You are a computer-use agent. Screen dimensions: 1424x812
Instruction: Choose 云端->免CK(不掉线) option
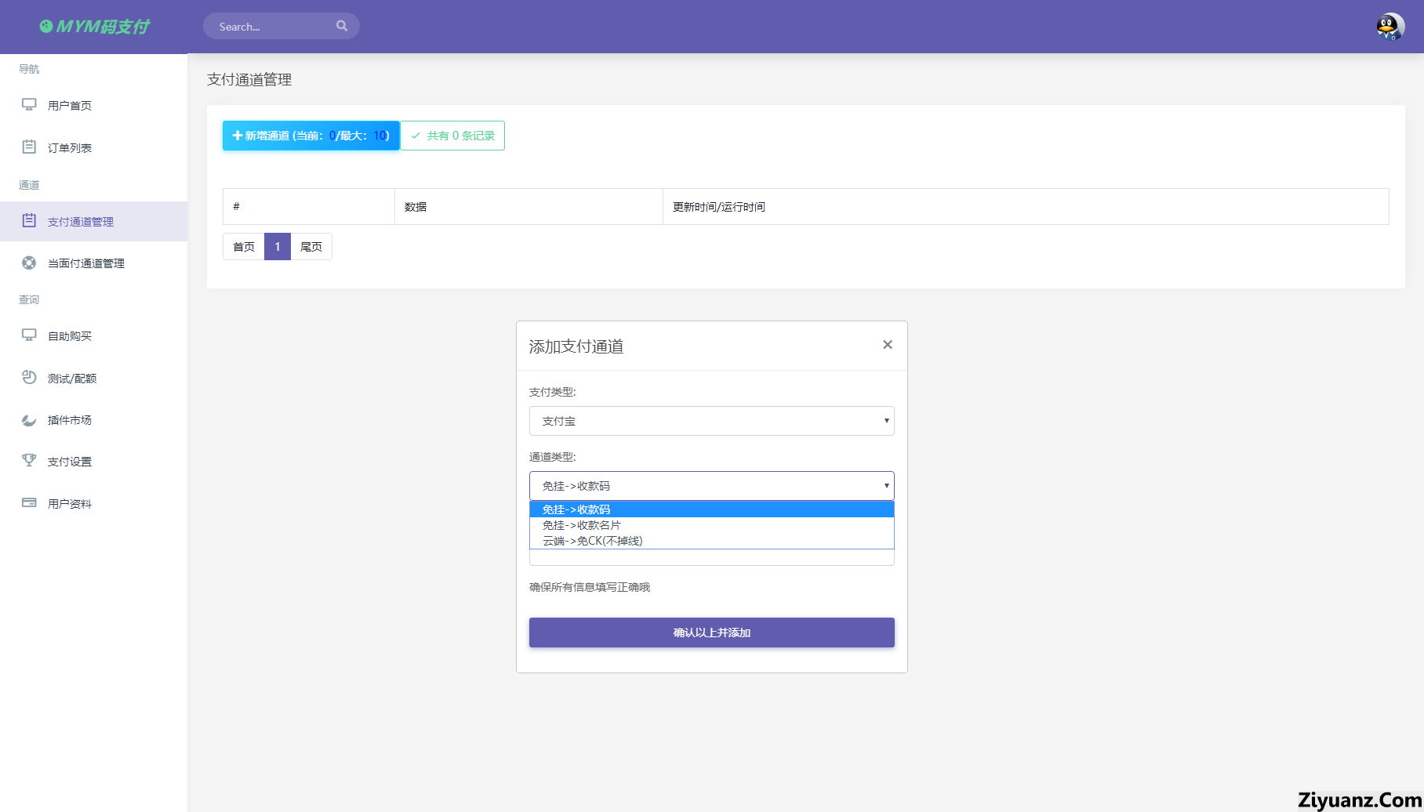(x=712, y=541)
